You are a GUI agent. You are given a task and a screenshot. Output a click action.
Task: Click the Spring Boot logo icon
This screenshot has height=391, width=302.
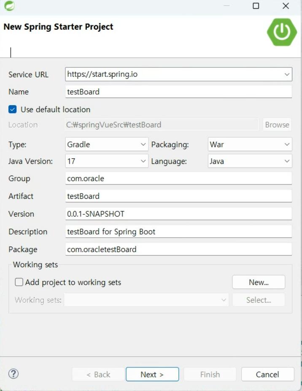click(x=282, y=32)
